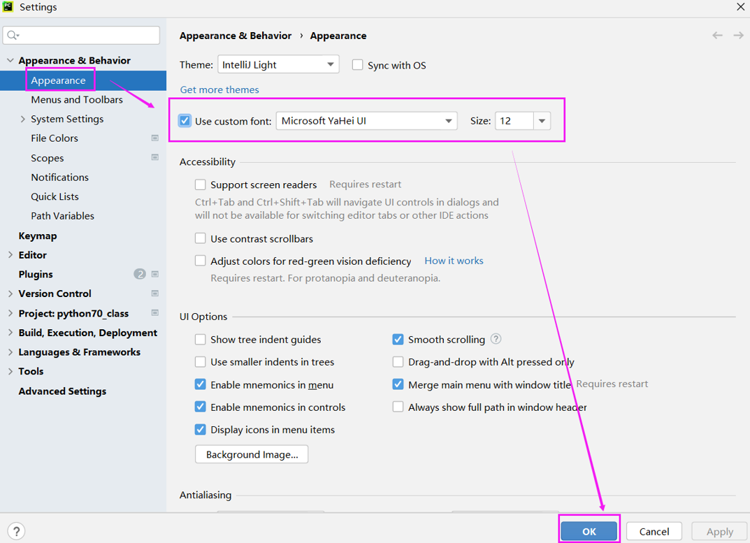Screen dimensions: 750x543
Task: Click the search magnifier icon
Action: [x=13, y=35]
